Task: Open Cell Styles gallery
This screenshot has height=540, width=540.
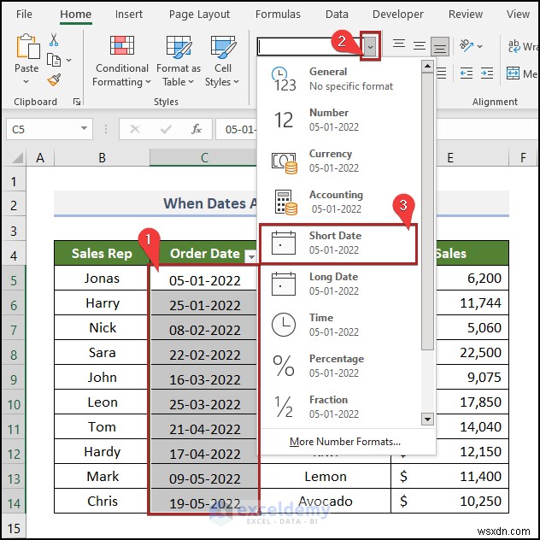Action: point(222,62)
